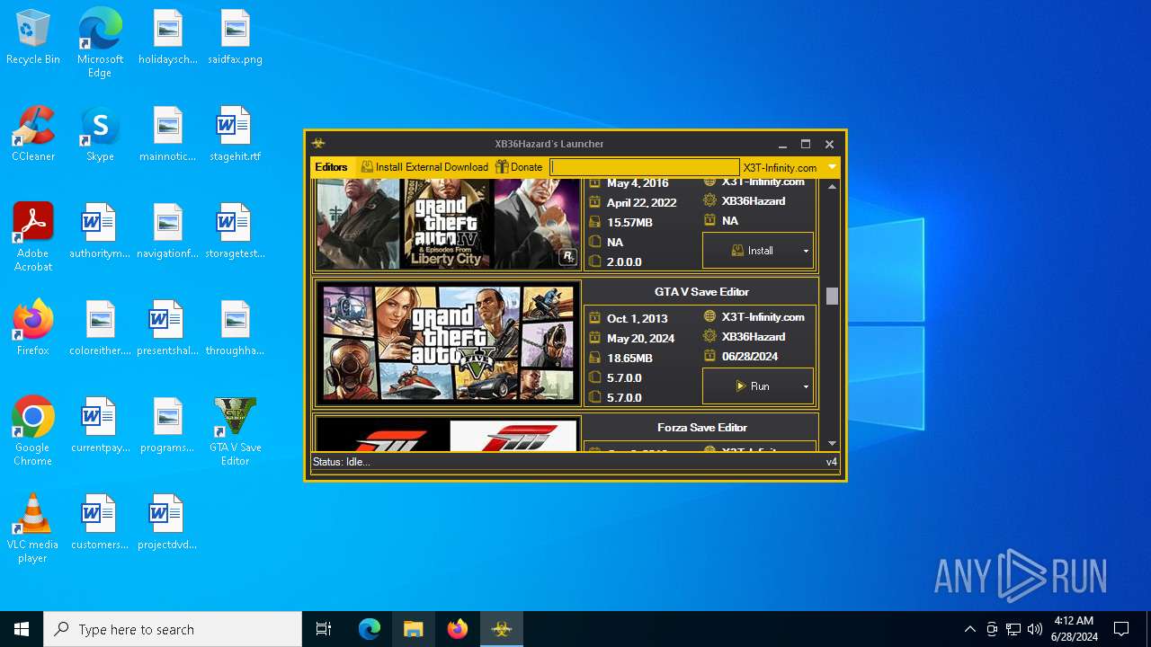Click disk icon beside 18.65MB
This screenshot has width=1151, height=647.
point(594,358)
